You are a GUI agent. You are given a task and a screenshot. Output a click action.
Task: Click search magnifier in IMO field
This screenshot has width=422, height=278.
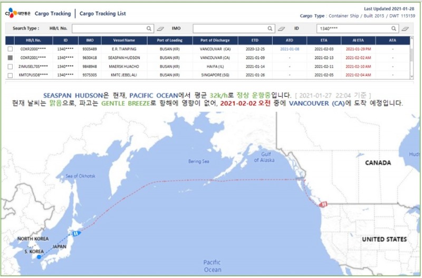270,28
